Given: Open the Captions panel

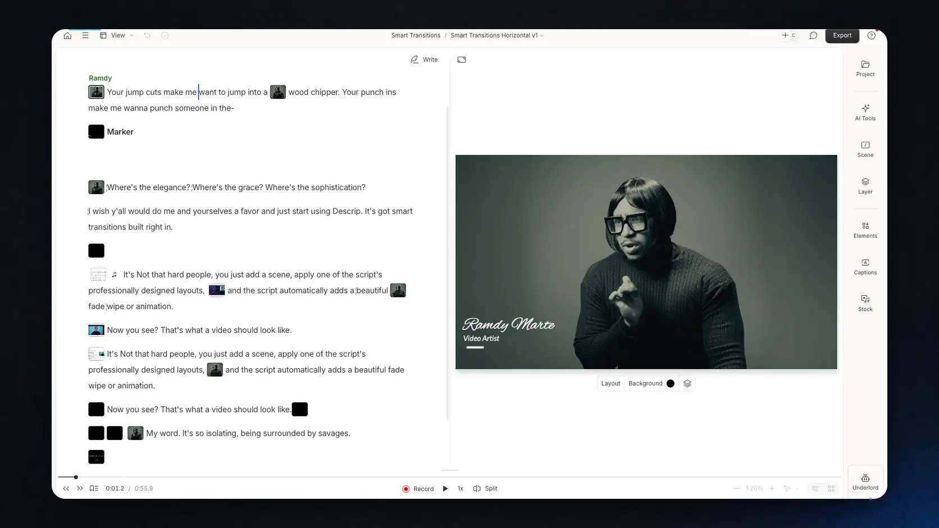Looking at the screenshot, I should click(865, 267).
